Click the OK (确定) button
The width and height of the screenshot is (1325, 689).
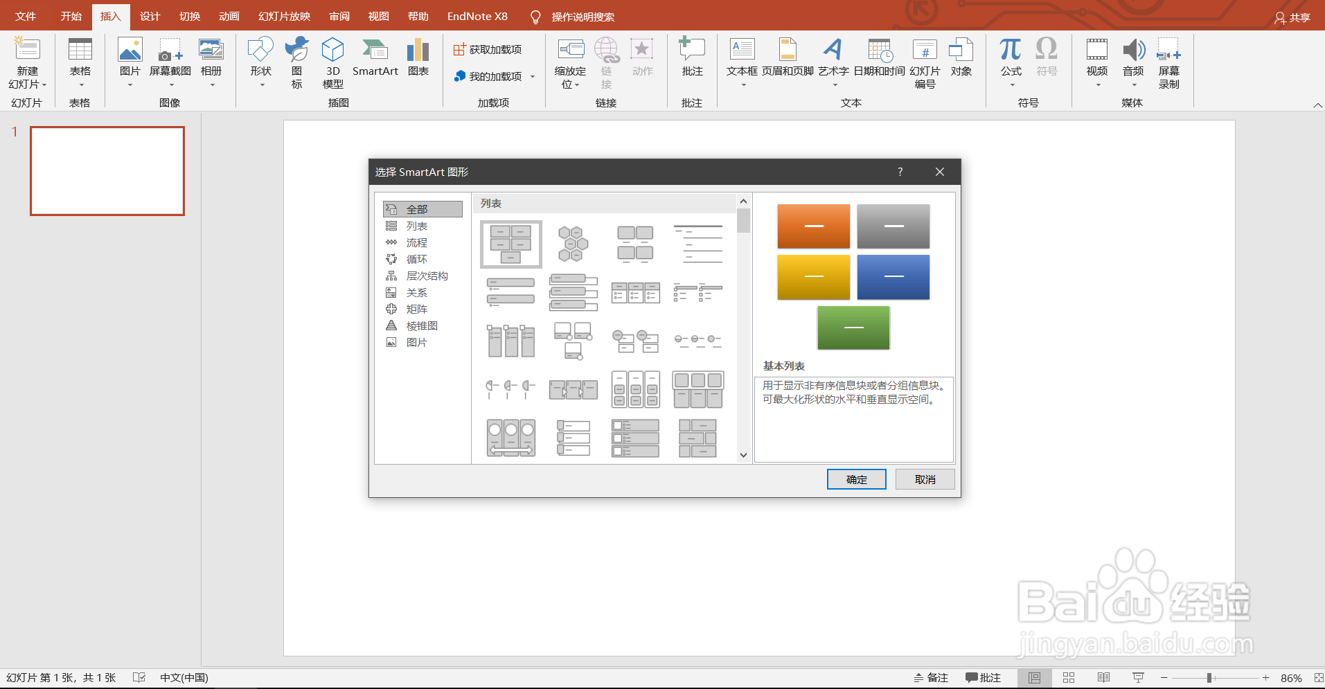tap(857, 479)
